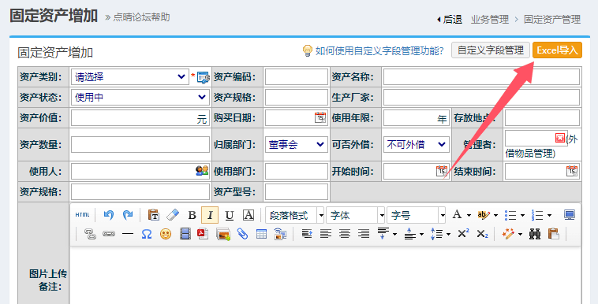Focus the 资产编码 input field
Screen dimensions: 598x304
tap(297, 77)
